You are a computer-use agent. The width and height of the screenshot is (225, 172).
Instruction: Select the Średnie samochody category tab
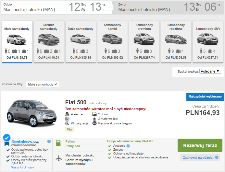(x=49, y=42)
